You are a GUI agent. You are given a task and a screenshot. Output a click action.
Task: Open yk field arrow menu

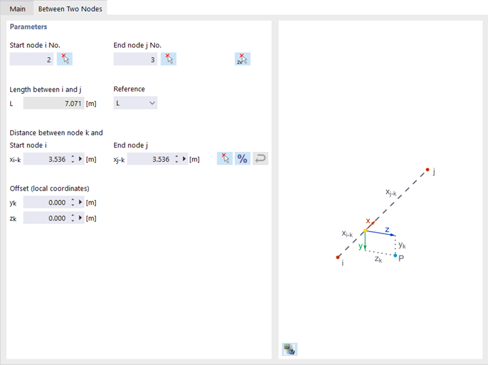point(80,203)
